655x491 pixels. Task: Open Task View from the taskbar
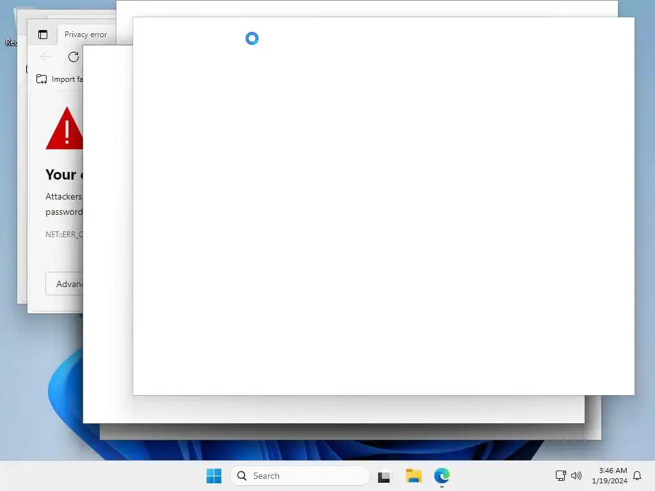tap(384, 476)
